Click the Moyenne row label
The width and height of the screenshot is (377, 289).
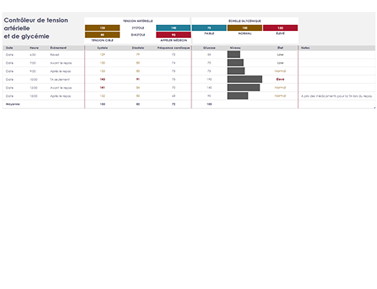click(13, 104)
